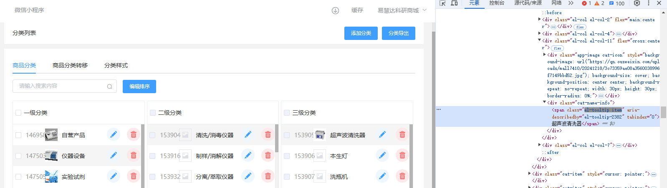Click the flex badge after el-col-2 div
The image size is (667, 188).
click(x=580, y=27)
